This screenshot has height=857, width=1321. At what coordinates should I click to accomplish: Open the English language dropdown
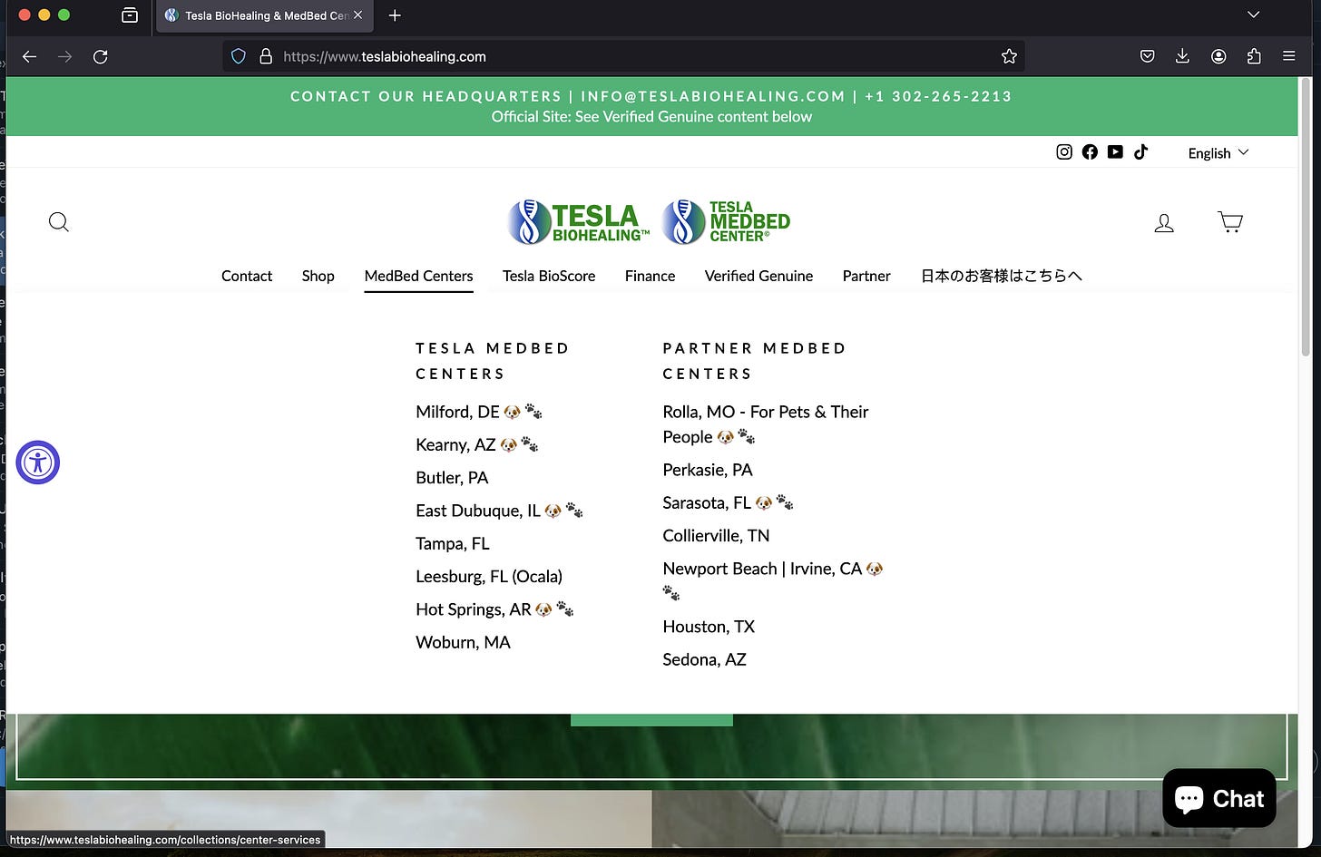click(x=1218, y=153)
